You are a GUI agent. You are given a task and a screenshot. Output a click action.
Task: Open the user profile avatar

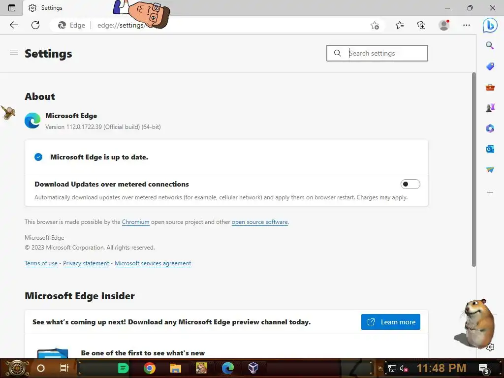click(444, 25)
